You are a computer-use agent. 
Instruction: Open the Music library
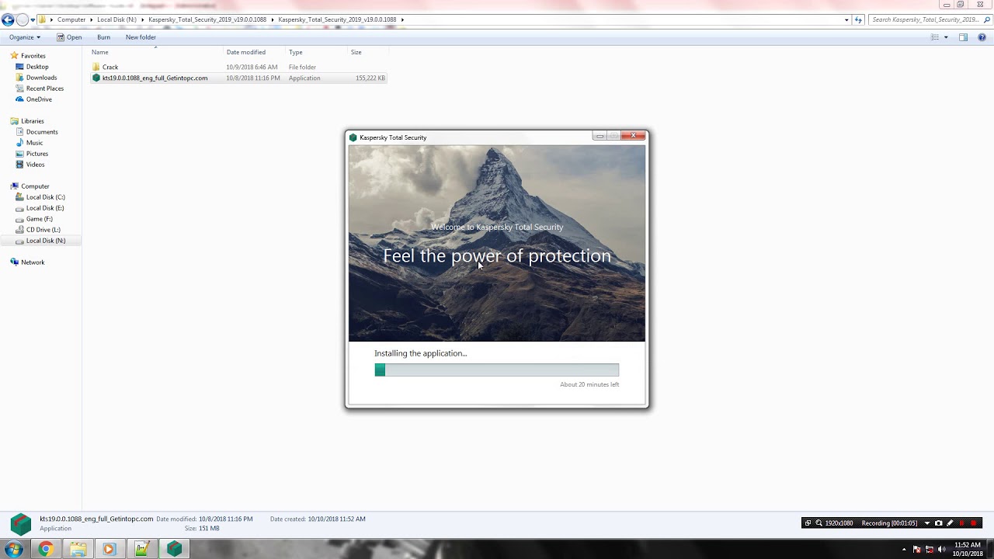point(30,143)
